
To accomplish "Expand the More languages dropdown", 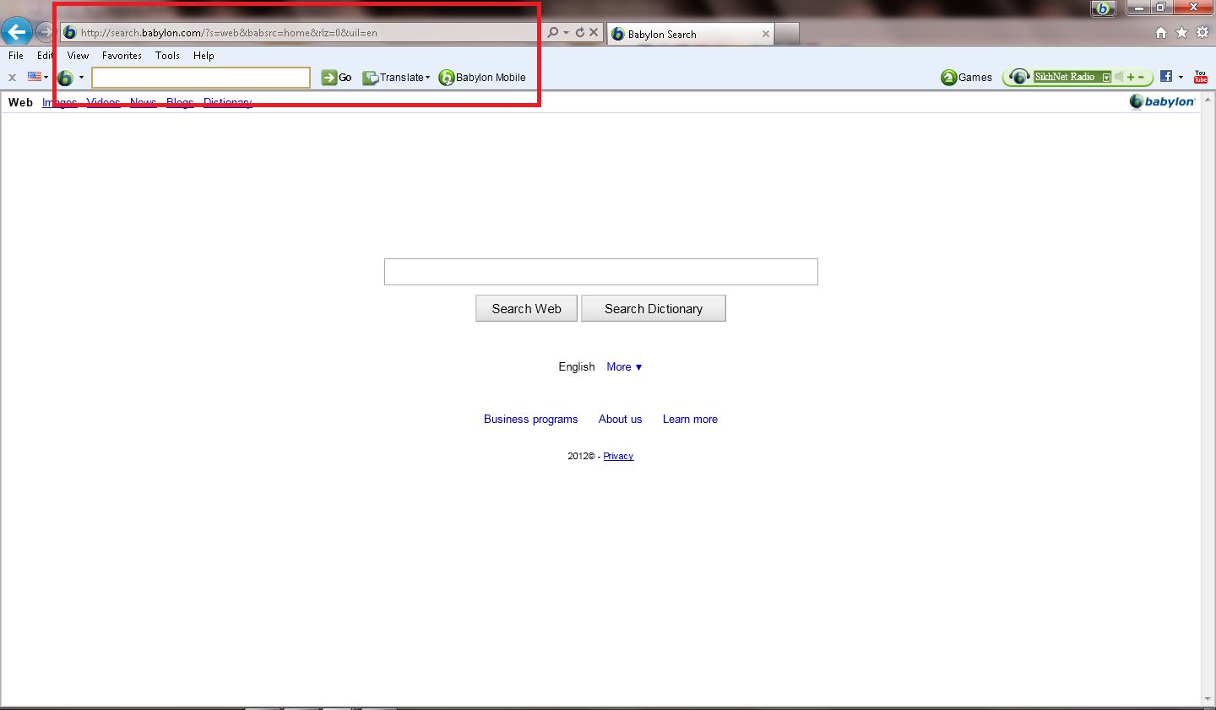I will [624, 367].
